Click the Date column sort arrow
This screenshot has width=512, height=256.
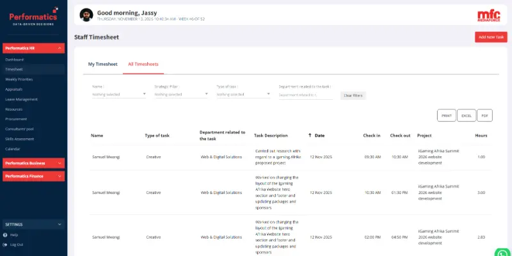310,136
